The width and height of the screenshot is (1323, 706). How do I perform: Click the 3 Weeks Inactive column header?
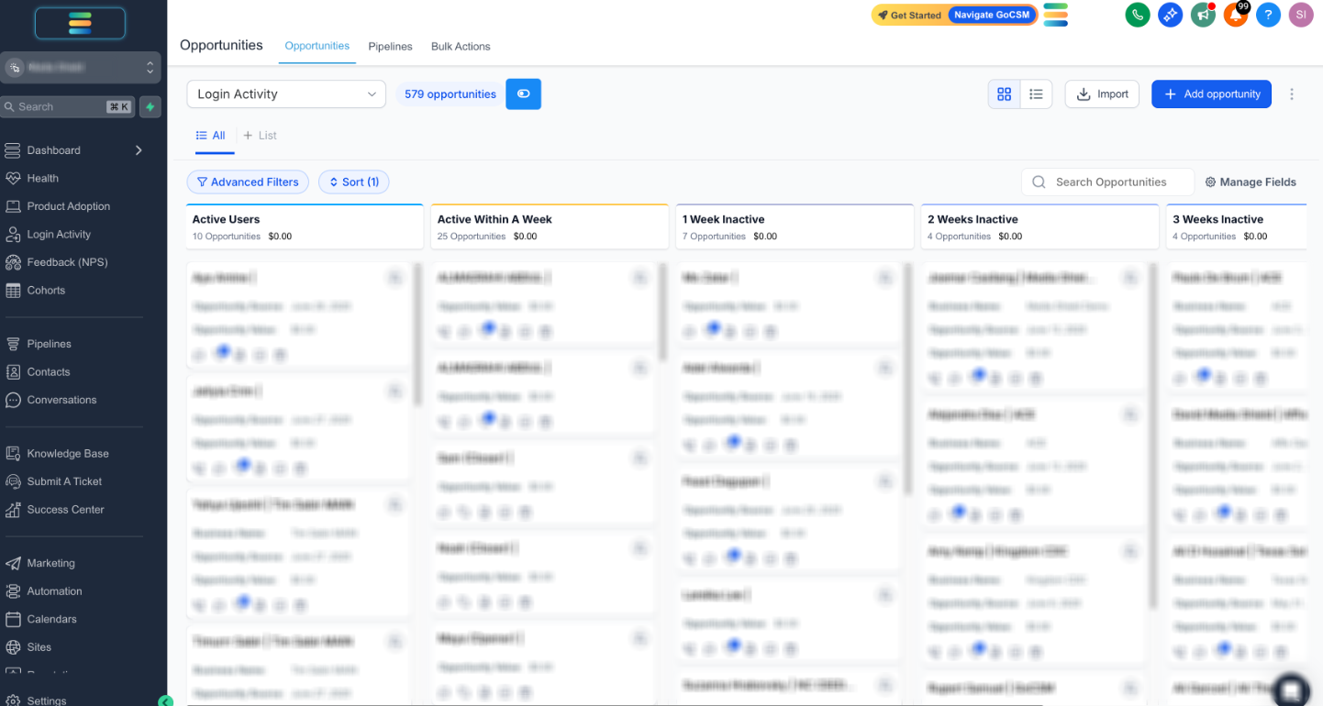[x=1238, y=226]
